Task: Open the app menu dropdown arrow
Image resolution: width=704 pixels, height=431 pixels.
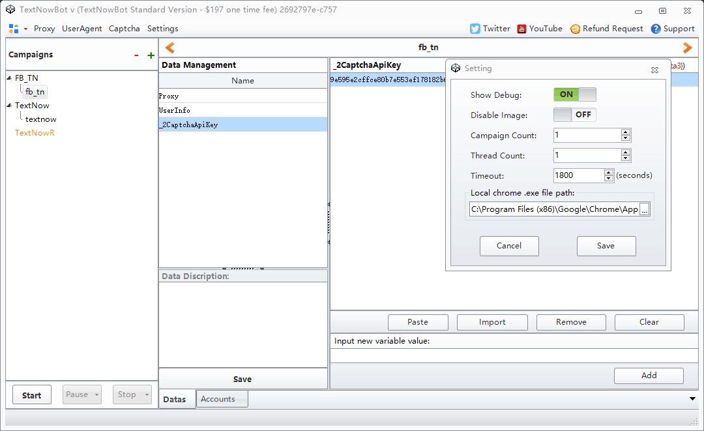Action: pos(25,29)
